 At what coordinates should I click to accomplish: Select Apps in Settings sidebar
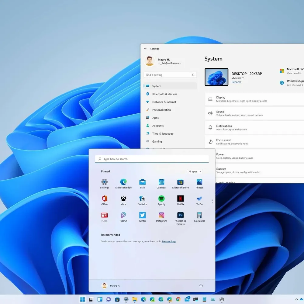click(x=170, y=118)
